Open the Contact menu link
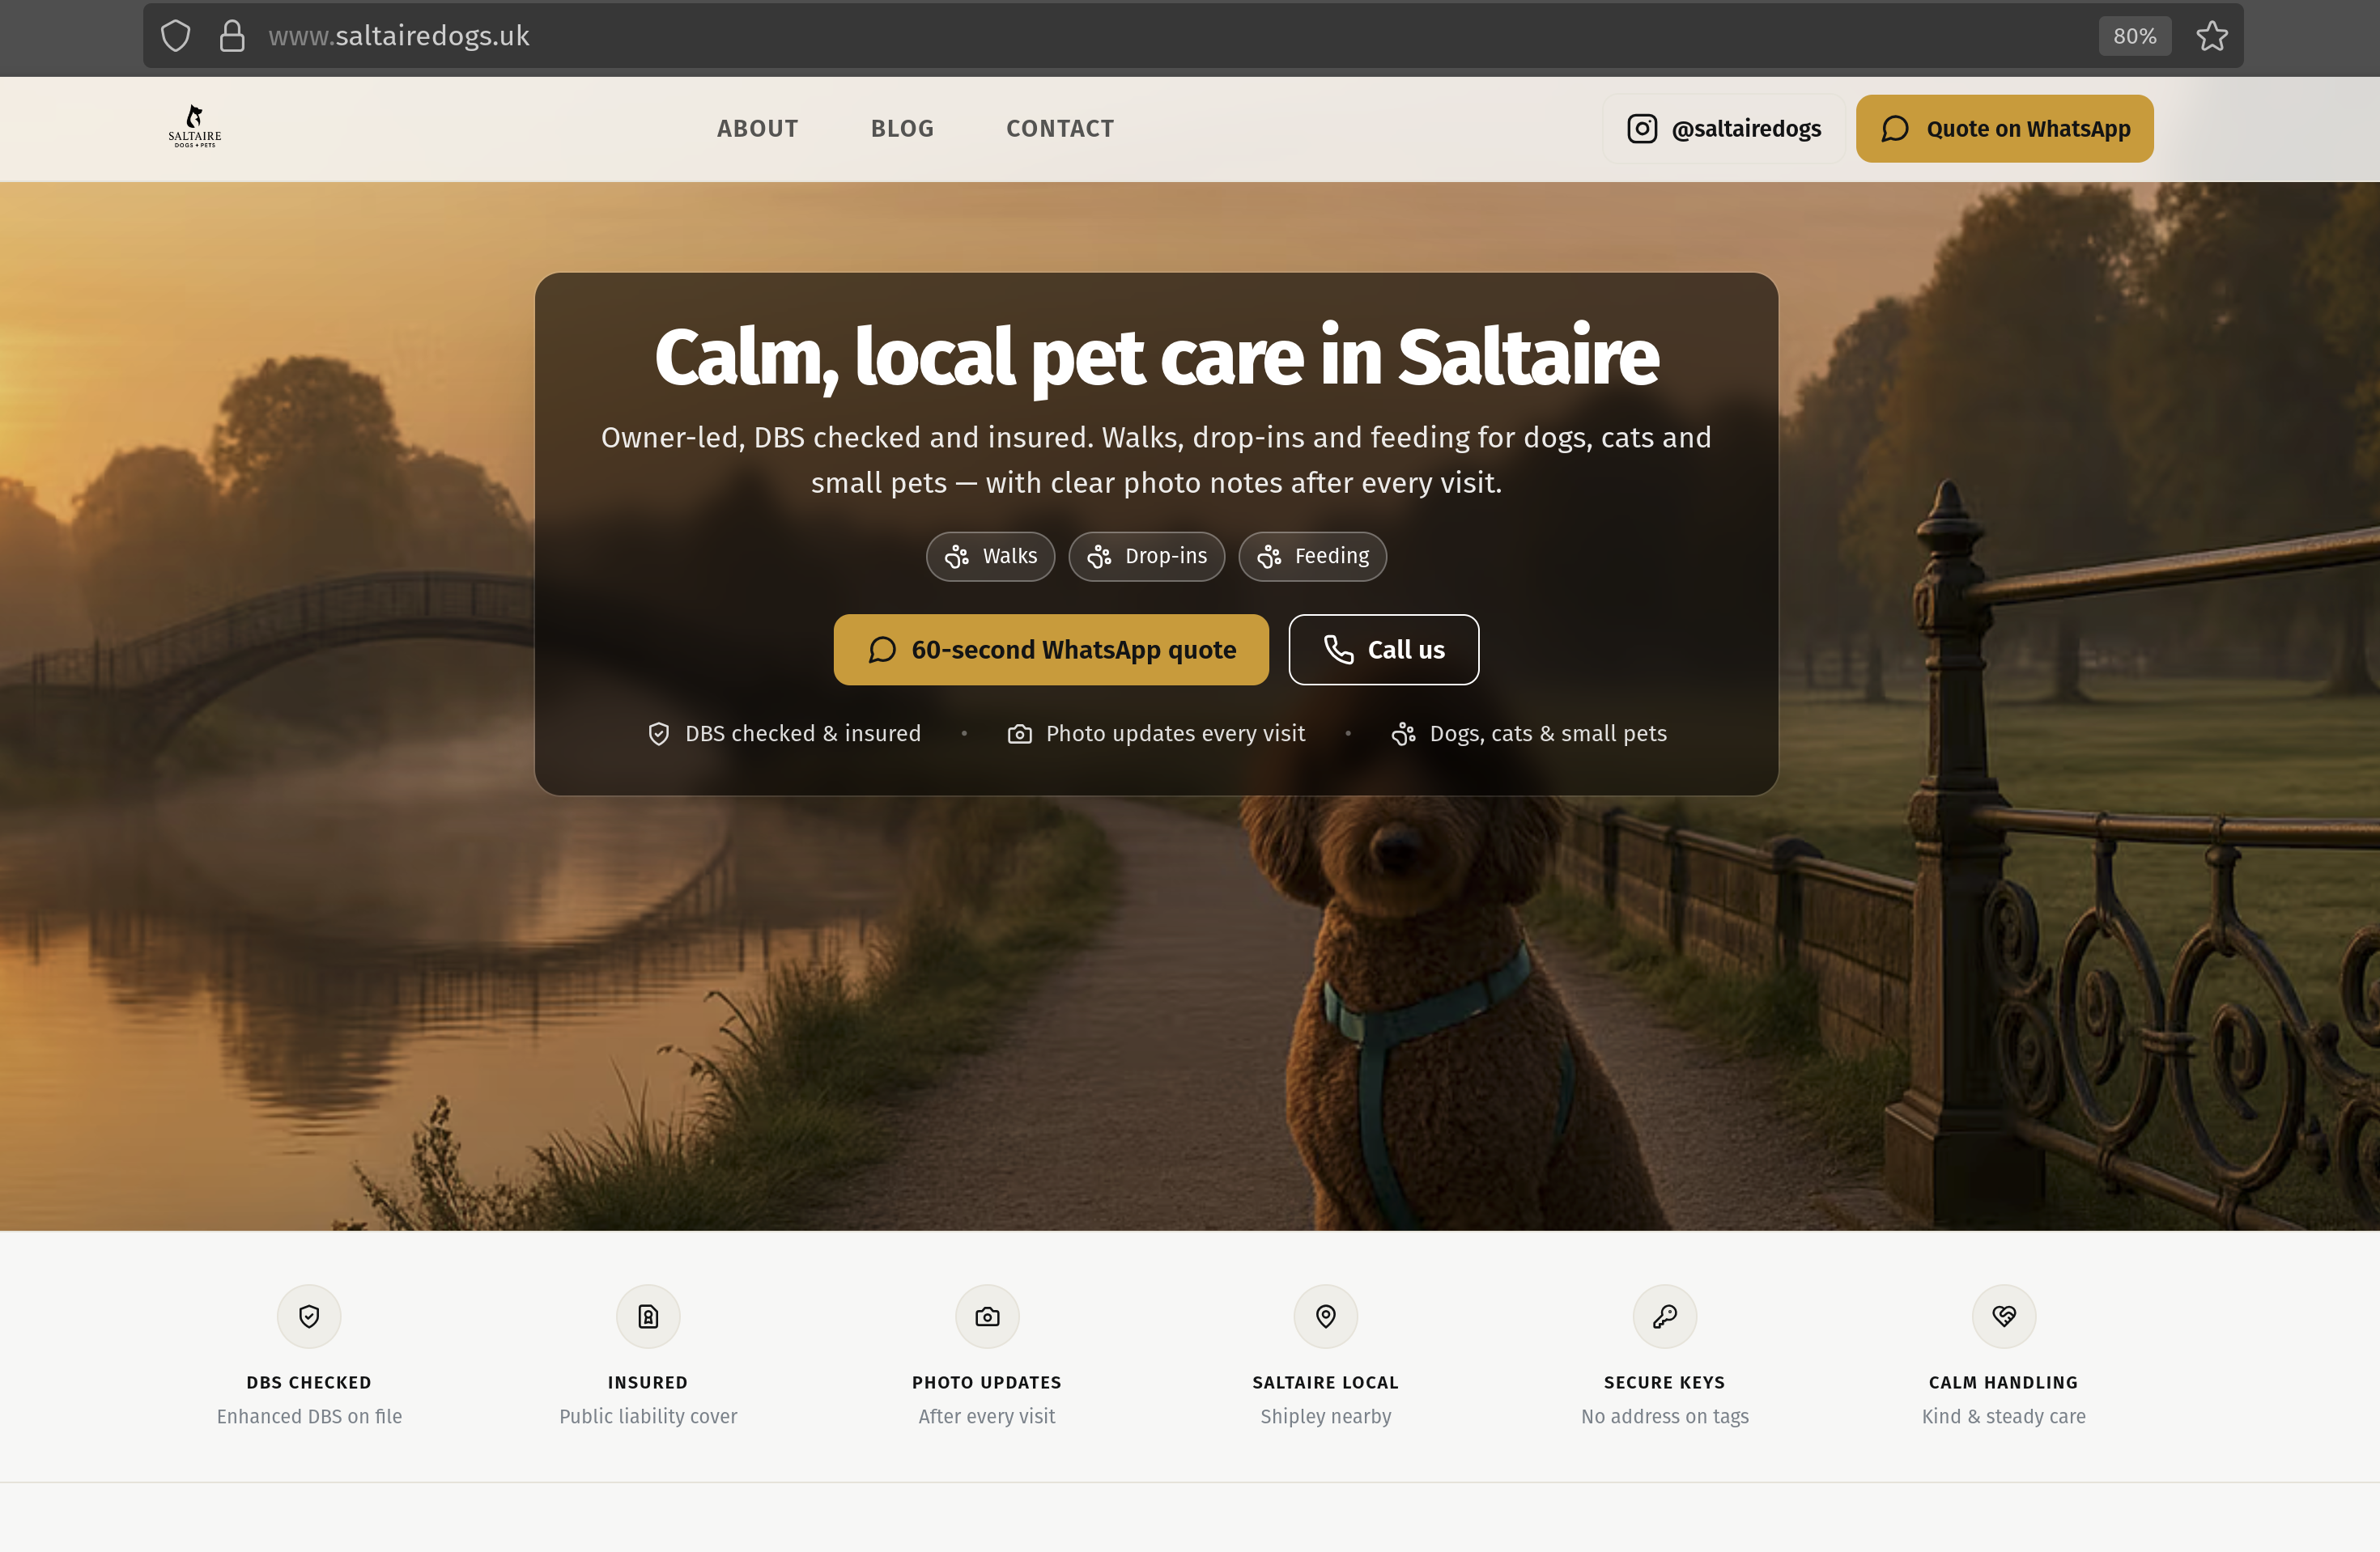 [1060, 129]
